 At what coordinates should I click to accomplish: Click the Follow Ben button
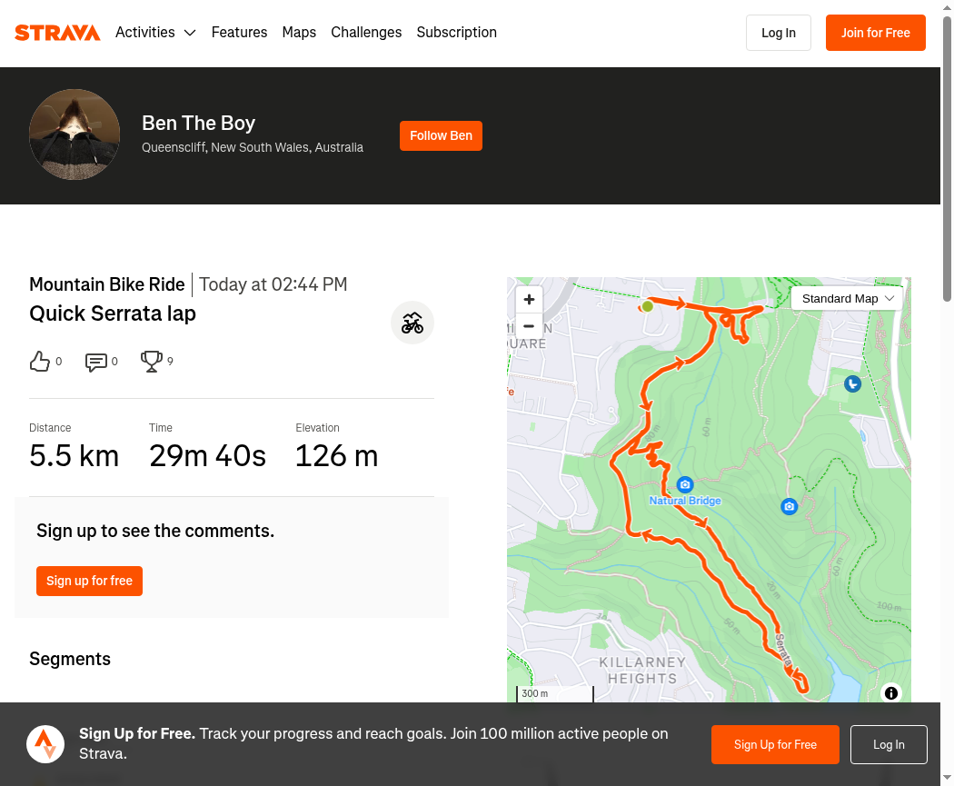(x=441, y=135)
